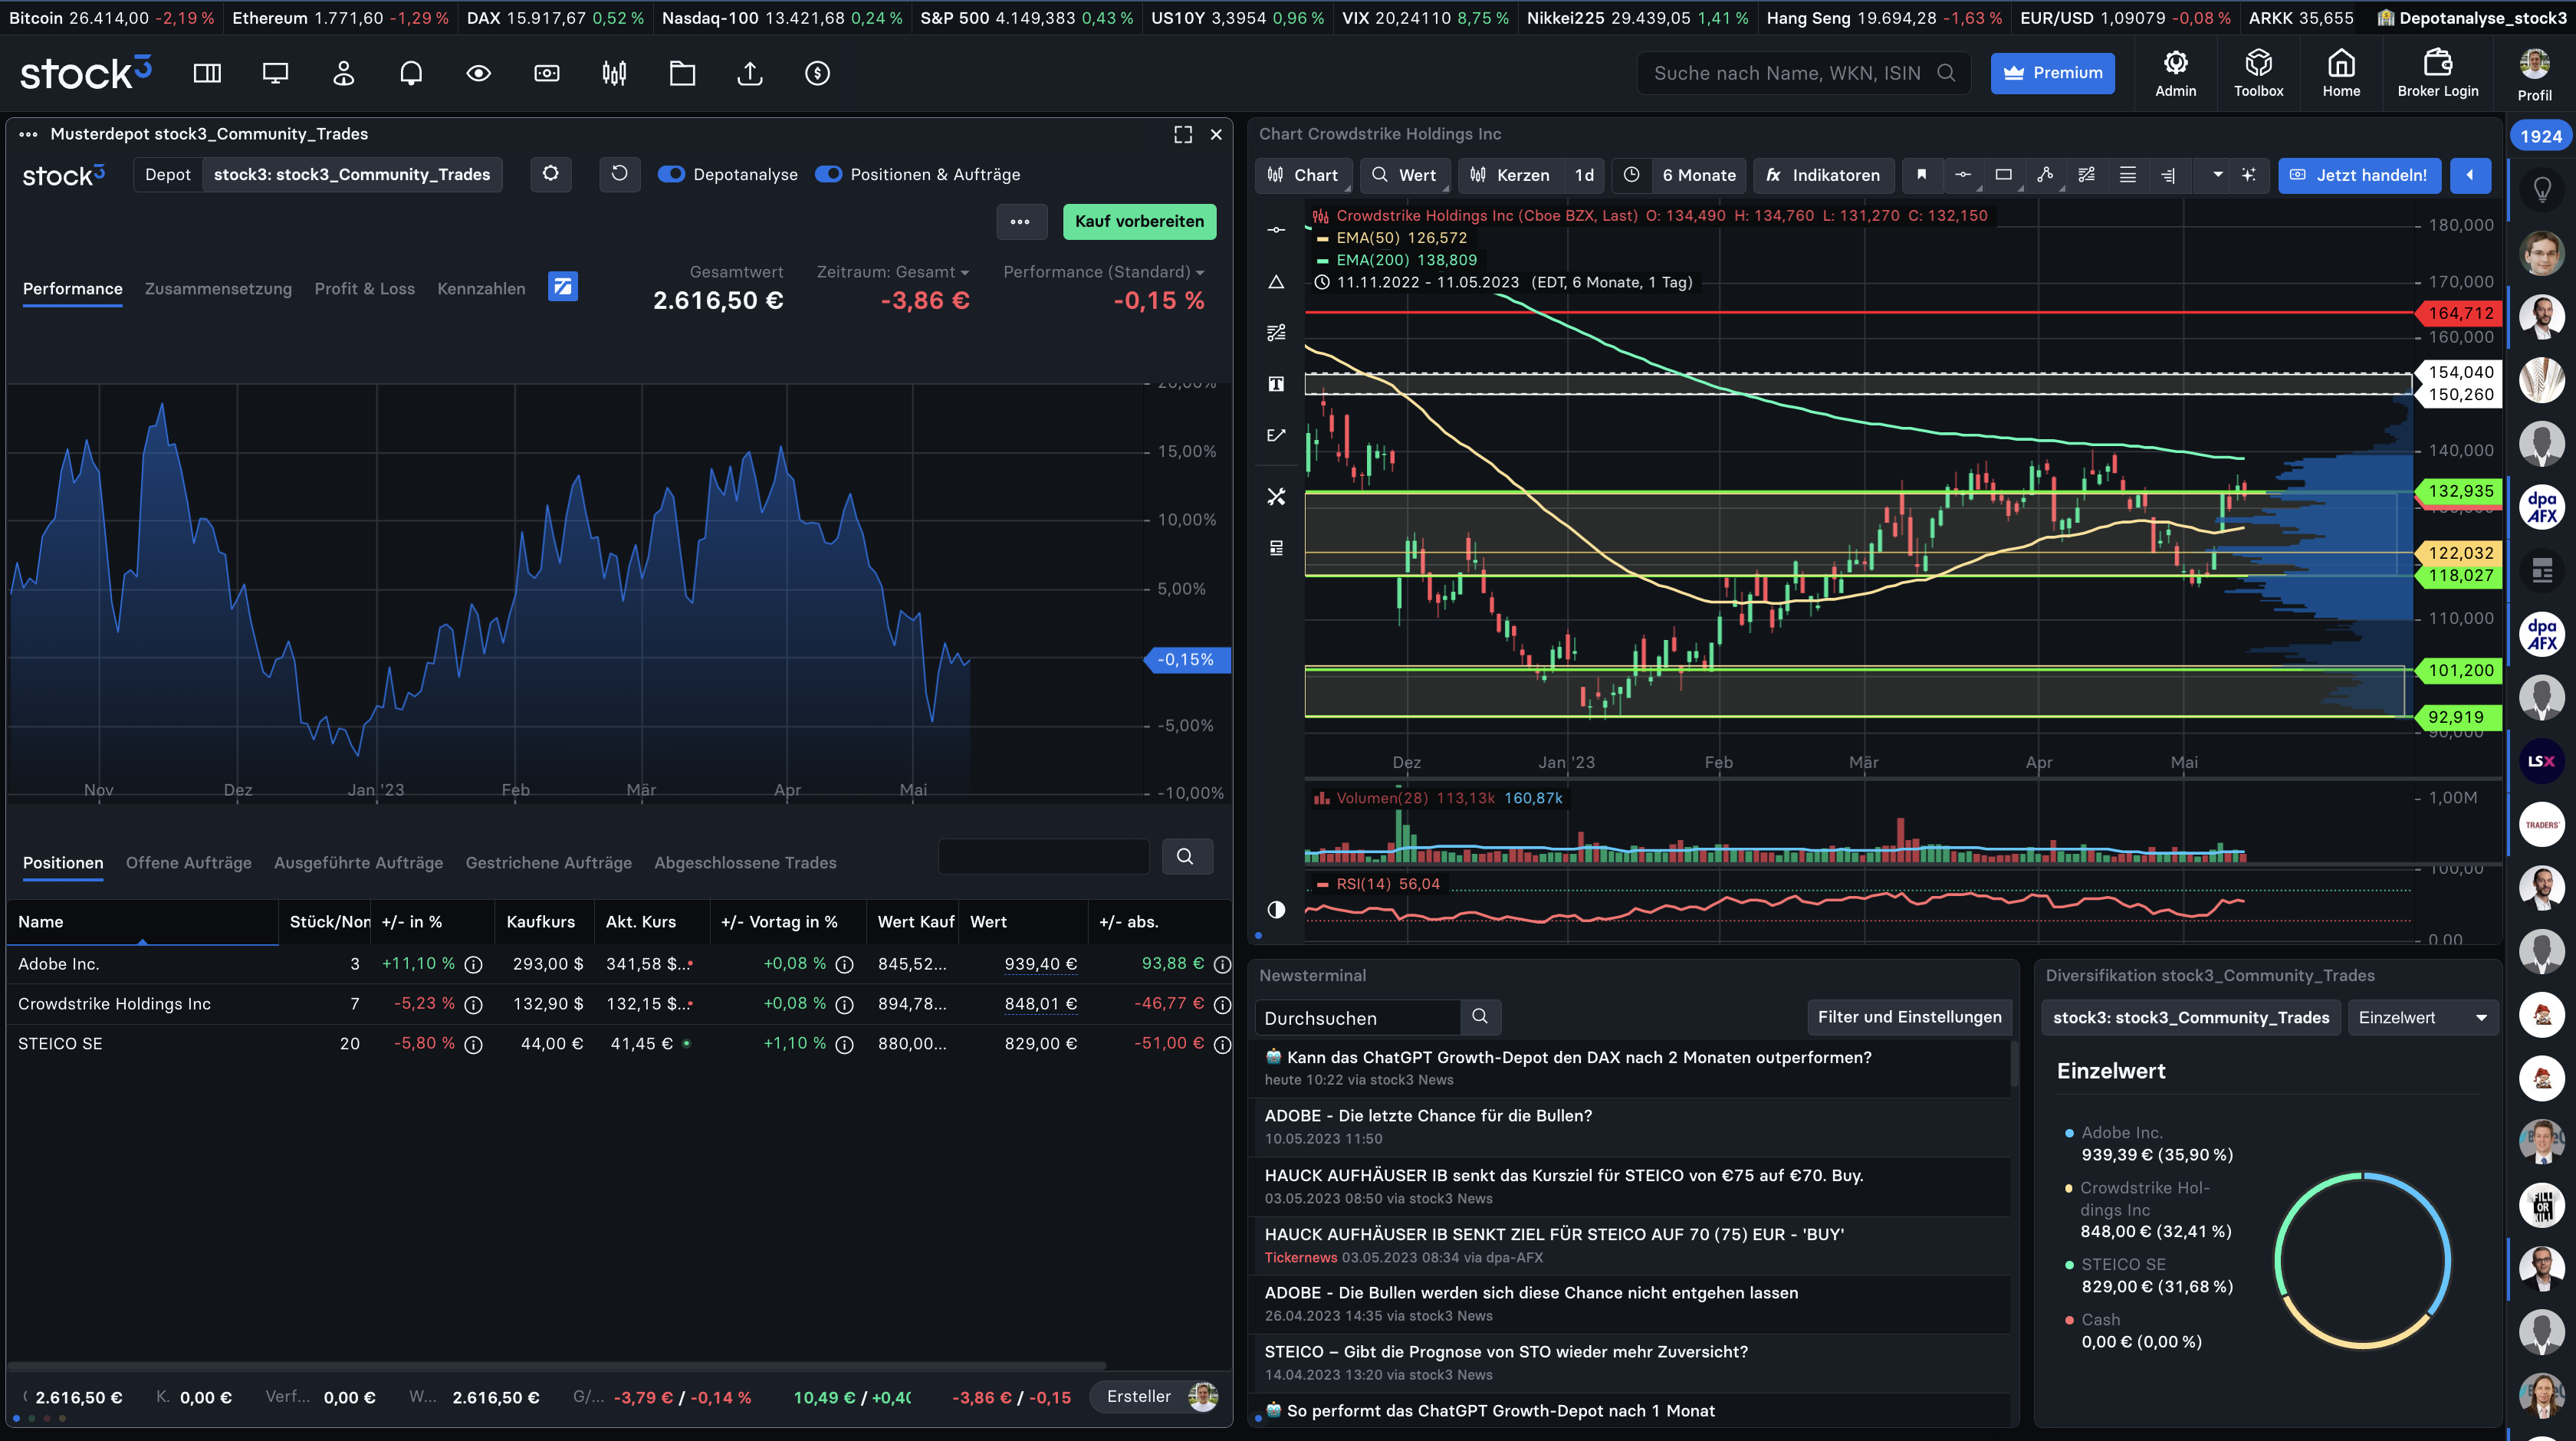Click the three-dots button beside Kauf vorbereiten
Image resolution: width=2576 pixels, height=1441 pixels.
tap(1021, 222)
